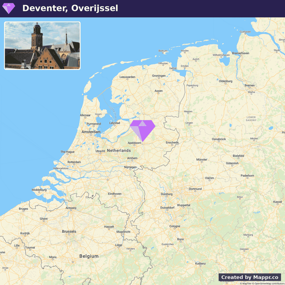Click the 'Leeuwarden' city label

(x=127, y=77)
